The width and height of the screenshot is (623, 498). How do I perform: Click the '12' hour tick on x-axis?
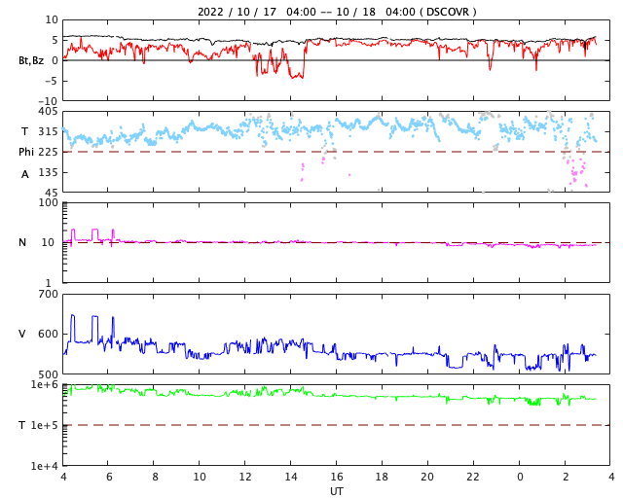[245, 477]
